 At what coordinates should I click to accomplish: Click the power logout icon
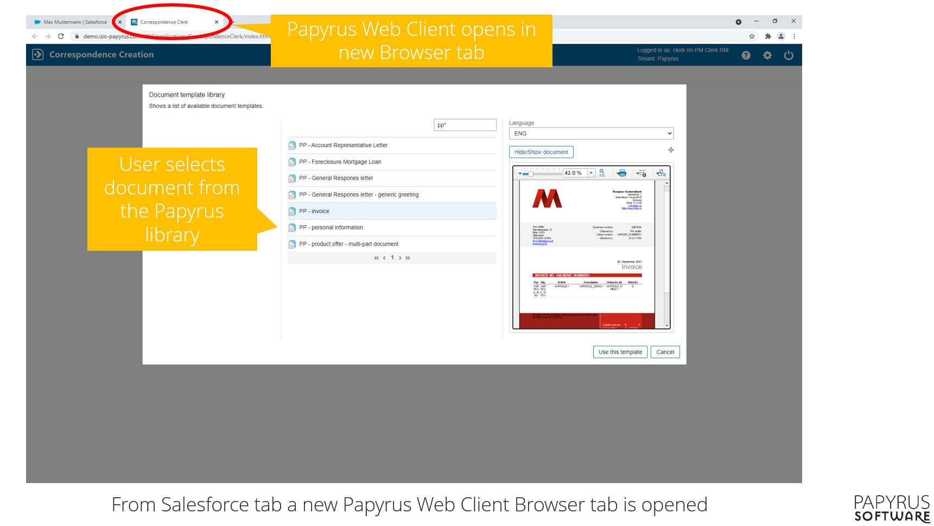(789, 55)
